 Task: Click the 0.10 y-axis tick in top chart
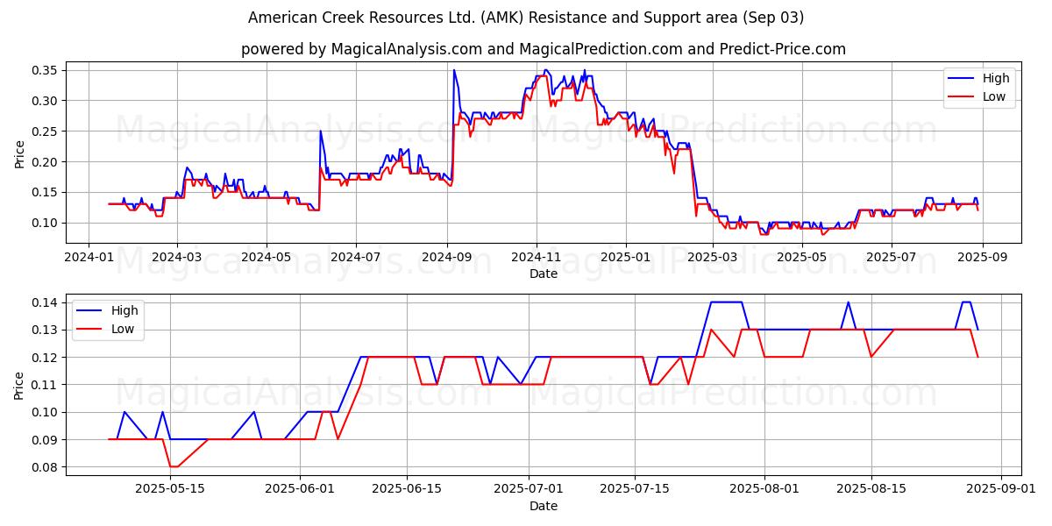46,223
